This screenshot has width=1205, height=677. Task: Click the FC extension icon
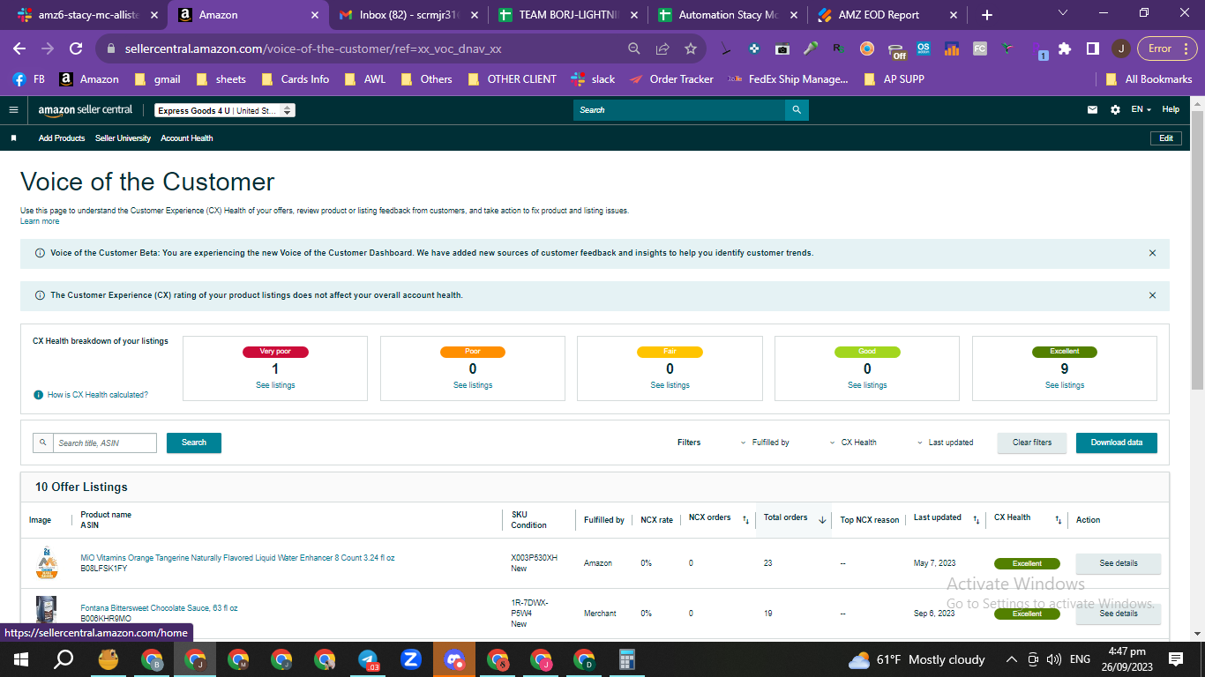(980, 48)
